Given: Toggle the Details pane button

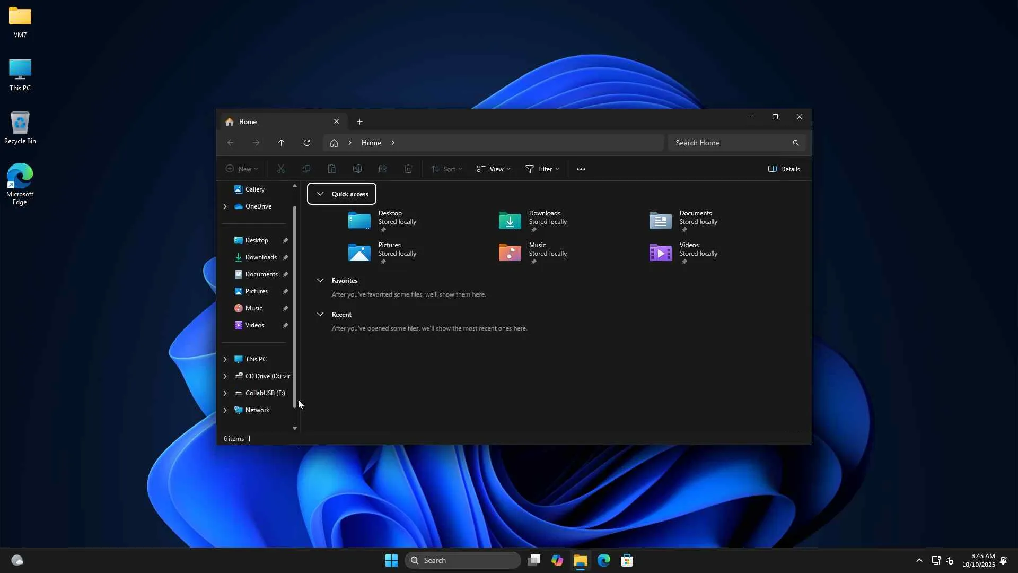Looking at the screenshot, I should pyautogui.click(x=784, y=169).
